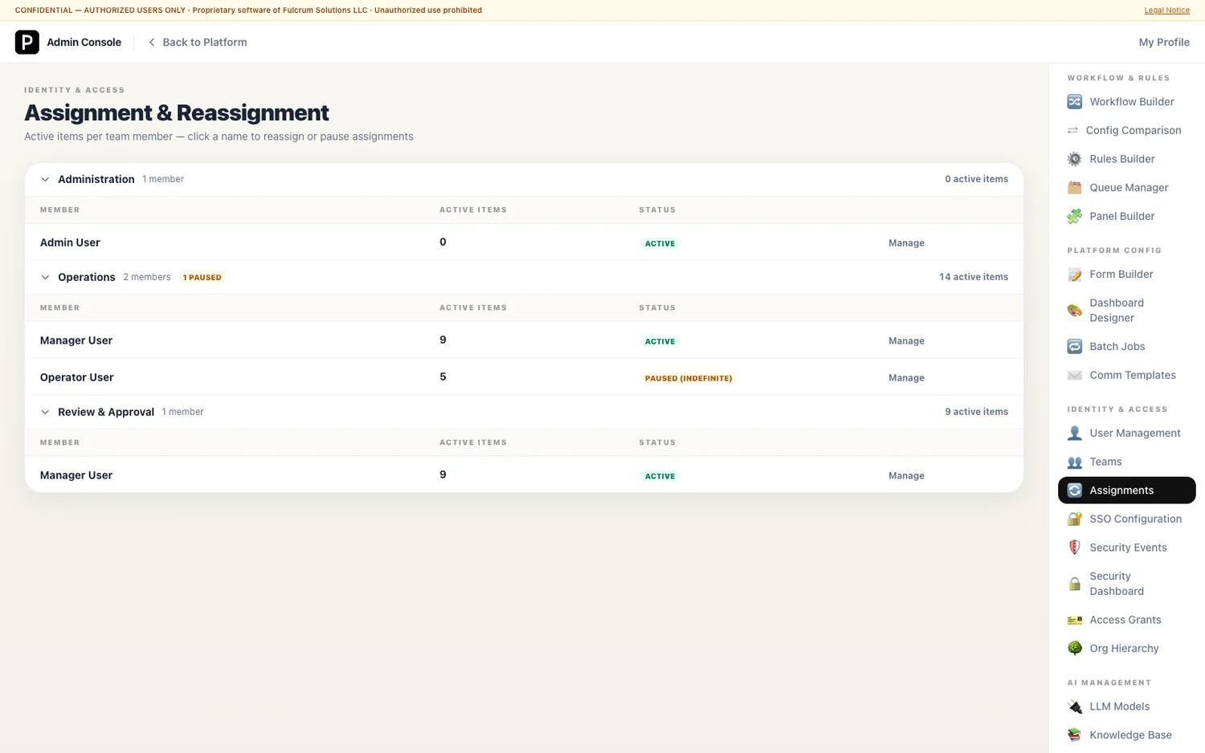Image resolution: width=1205 pixels, height=753 pixels.
Task: Click the 1 PAUSED badge on Operations
Action: point(202,278)
